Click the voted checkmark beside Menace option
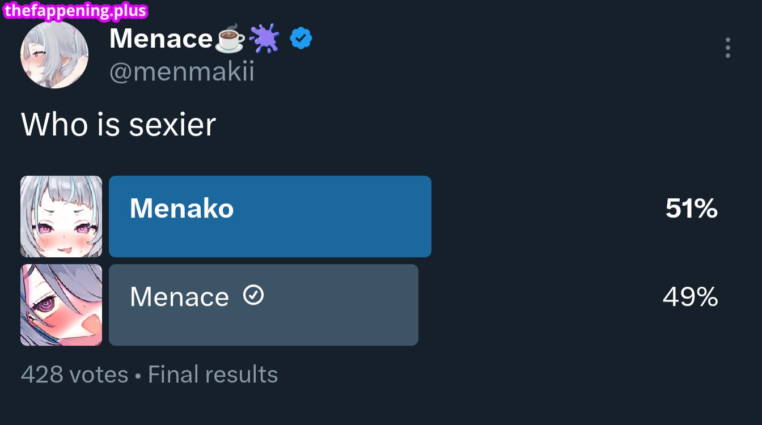The width and height of the screenshot is (762, 425). click(253, 296)
